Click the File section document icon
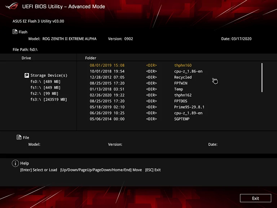The width and height of the screenshot is (277, 208). [x=19, y=137]
